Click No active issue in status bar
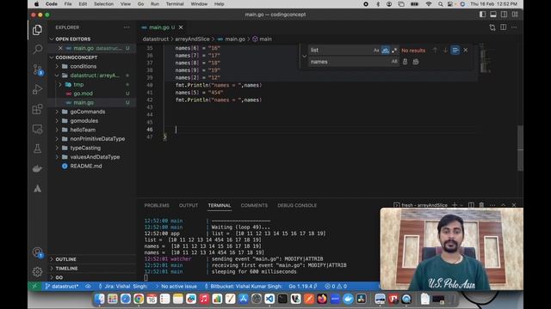Screen dimensions: 551x309 176,286
